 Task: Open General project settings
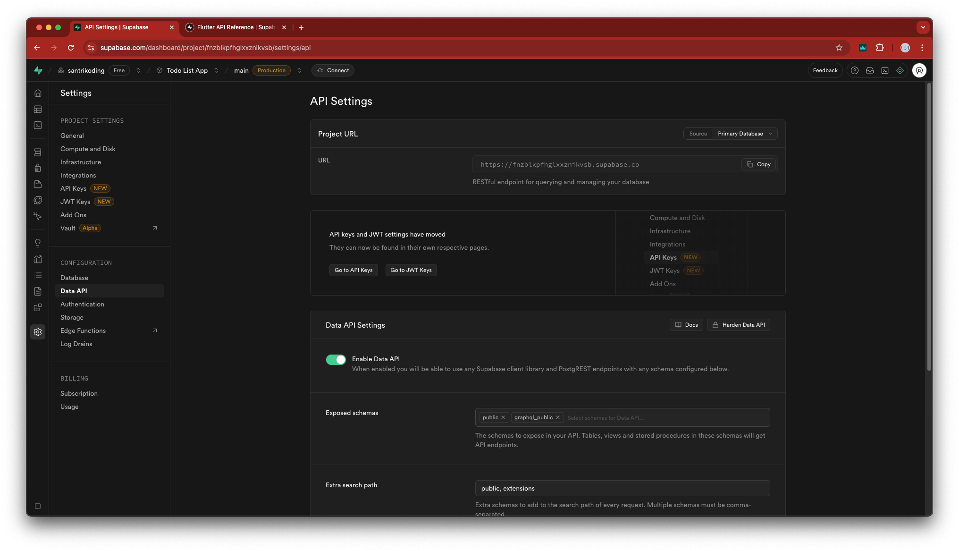pos(72,136)
